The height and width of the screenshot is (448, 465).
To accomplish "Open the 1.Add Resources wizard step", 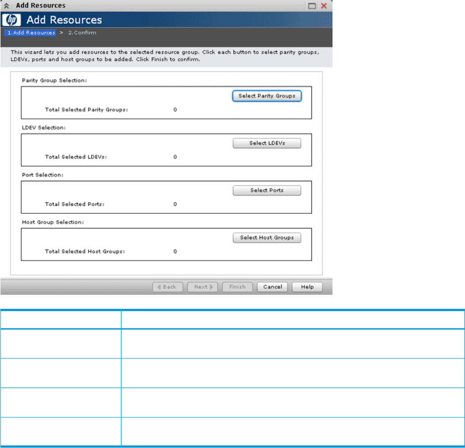I will tap(31, 33).
